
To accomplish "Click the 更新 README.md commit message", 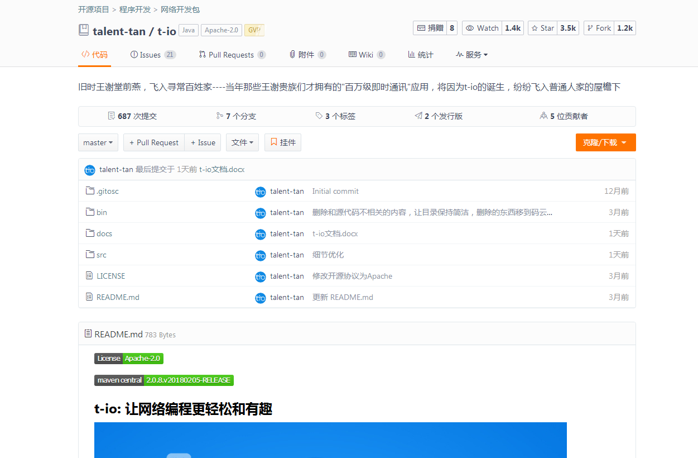I will point(343,297).
